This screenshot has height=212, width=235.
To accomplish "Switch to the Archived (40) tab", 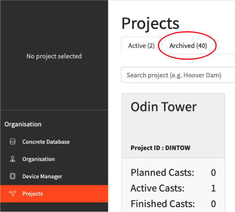I will click(x=188, y=46).
